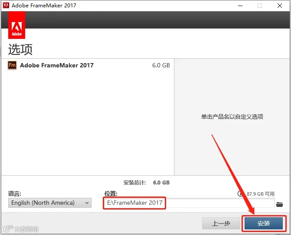Click the info icon beside 87.9 GB 可用
Screen dimensions: 291x235
tap(240, 194)
